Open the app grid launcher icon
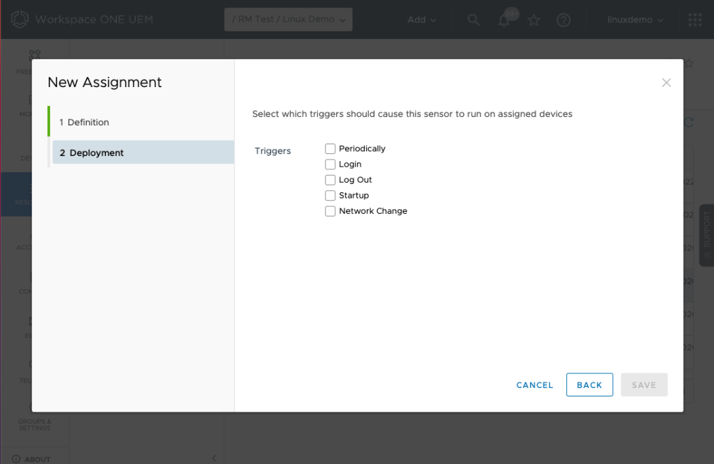Image resolution: width=714 pixels, height=464 pixels. pyautogui.click(x=694, y=20)
